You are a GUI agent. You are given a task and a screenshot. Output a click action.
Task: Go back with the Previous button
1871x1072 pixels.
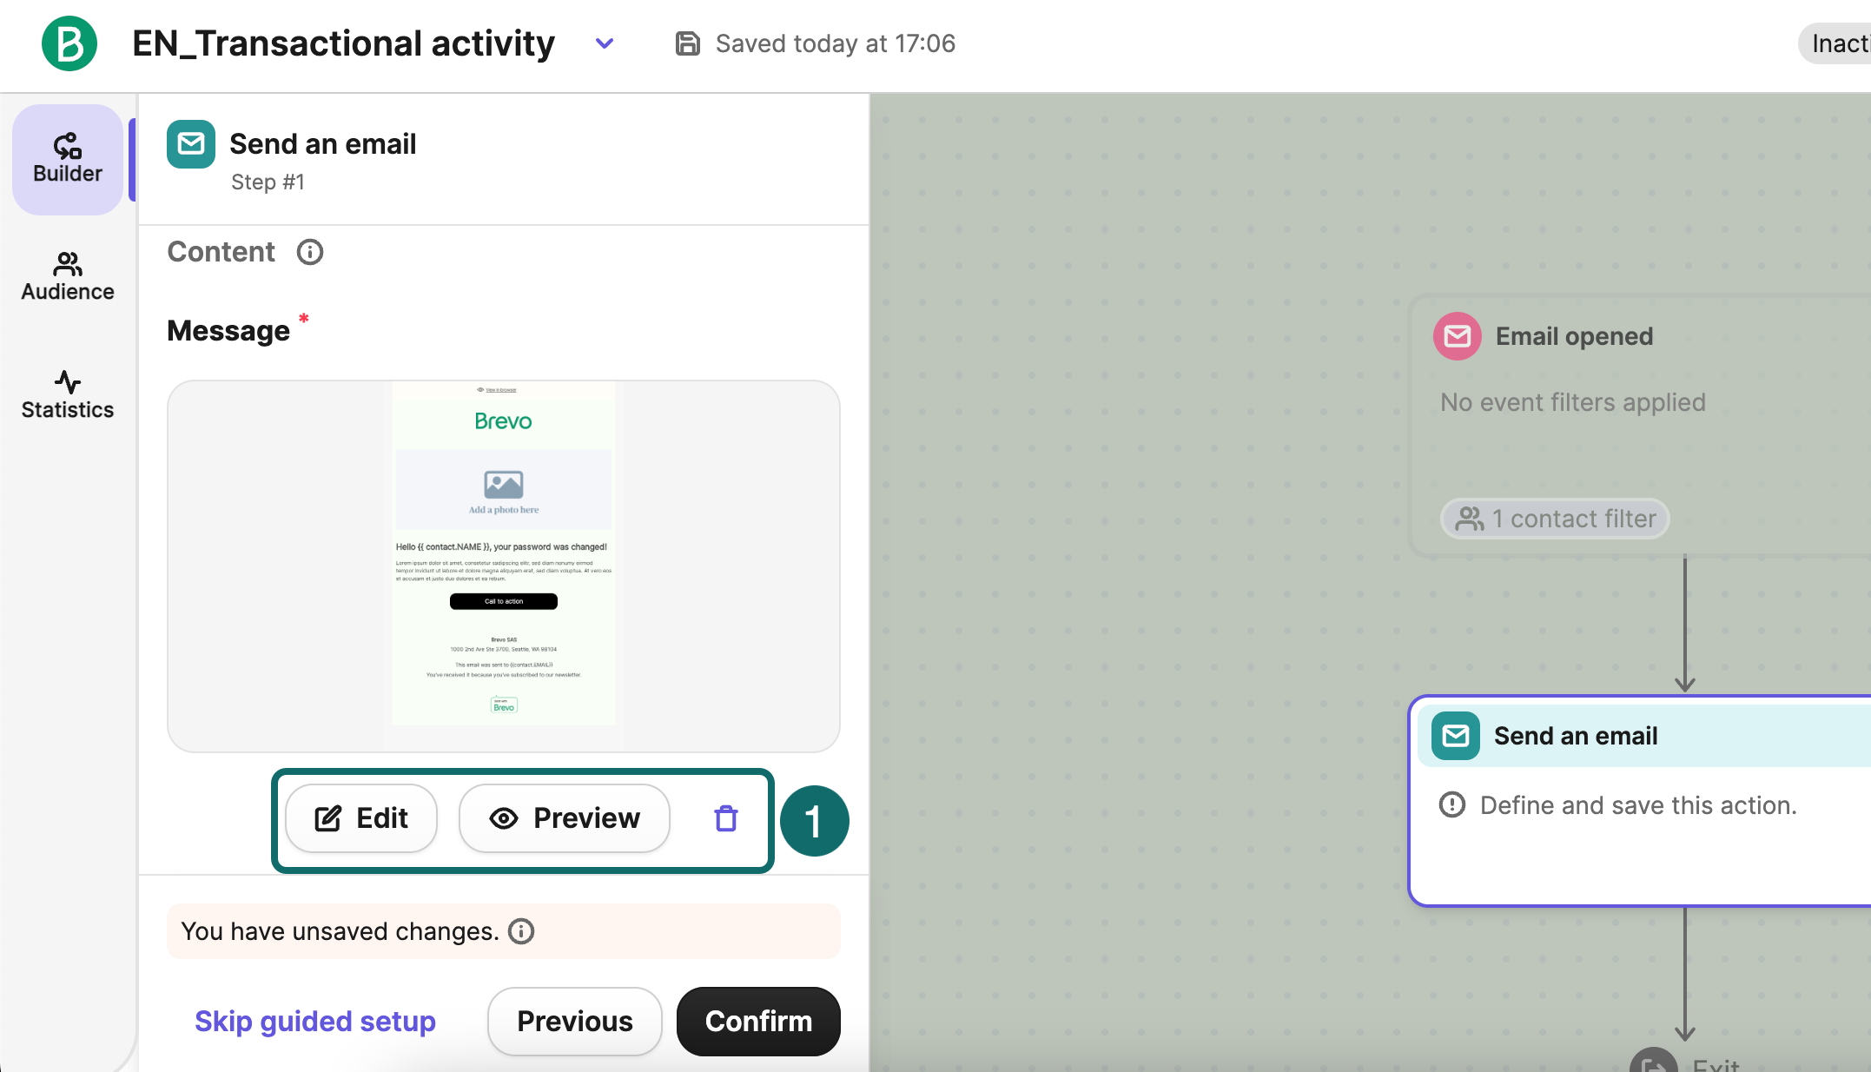(574, 1021)
